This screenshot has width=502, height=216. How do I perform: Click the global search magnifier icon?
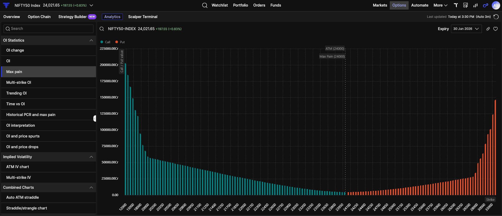click(205, 5)
